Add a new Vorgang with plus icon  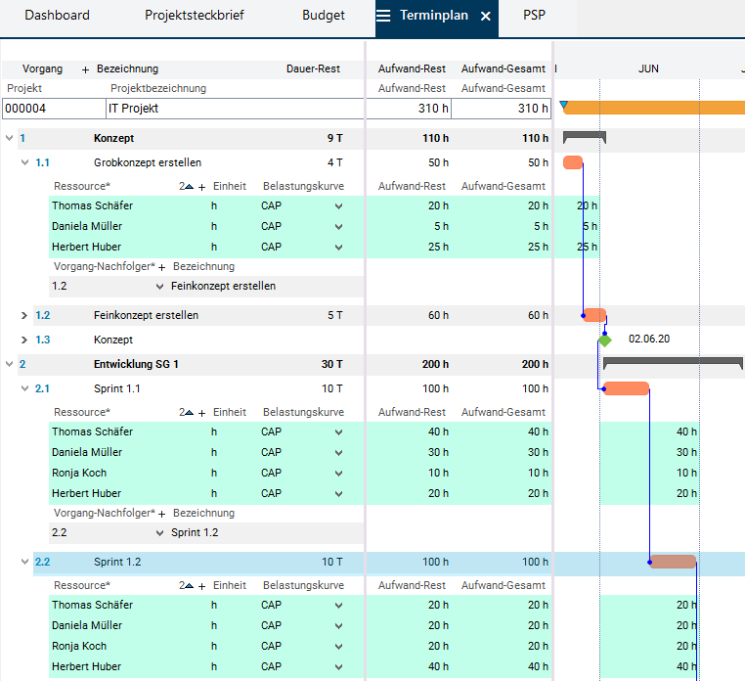[x=85, y=69]
